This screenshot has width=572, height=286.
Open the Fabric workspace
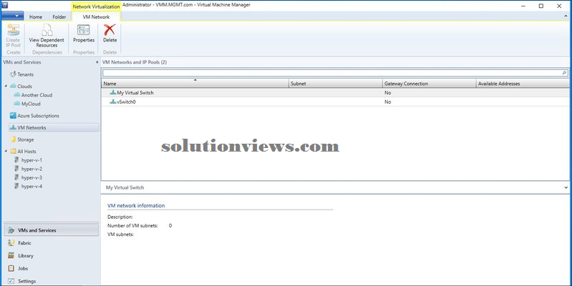[x=52, y=243]
